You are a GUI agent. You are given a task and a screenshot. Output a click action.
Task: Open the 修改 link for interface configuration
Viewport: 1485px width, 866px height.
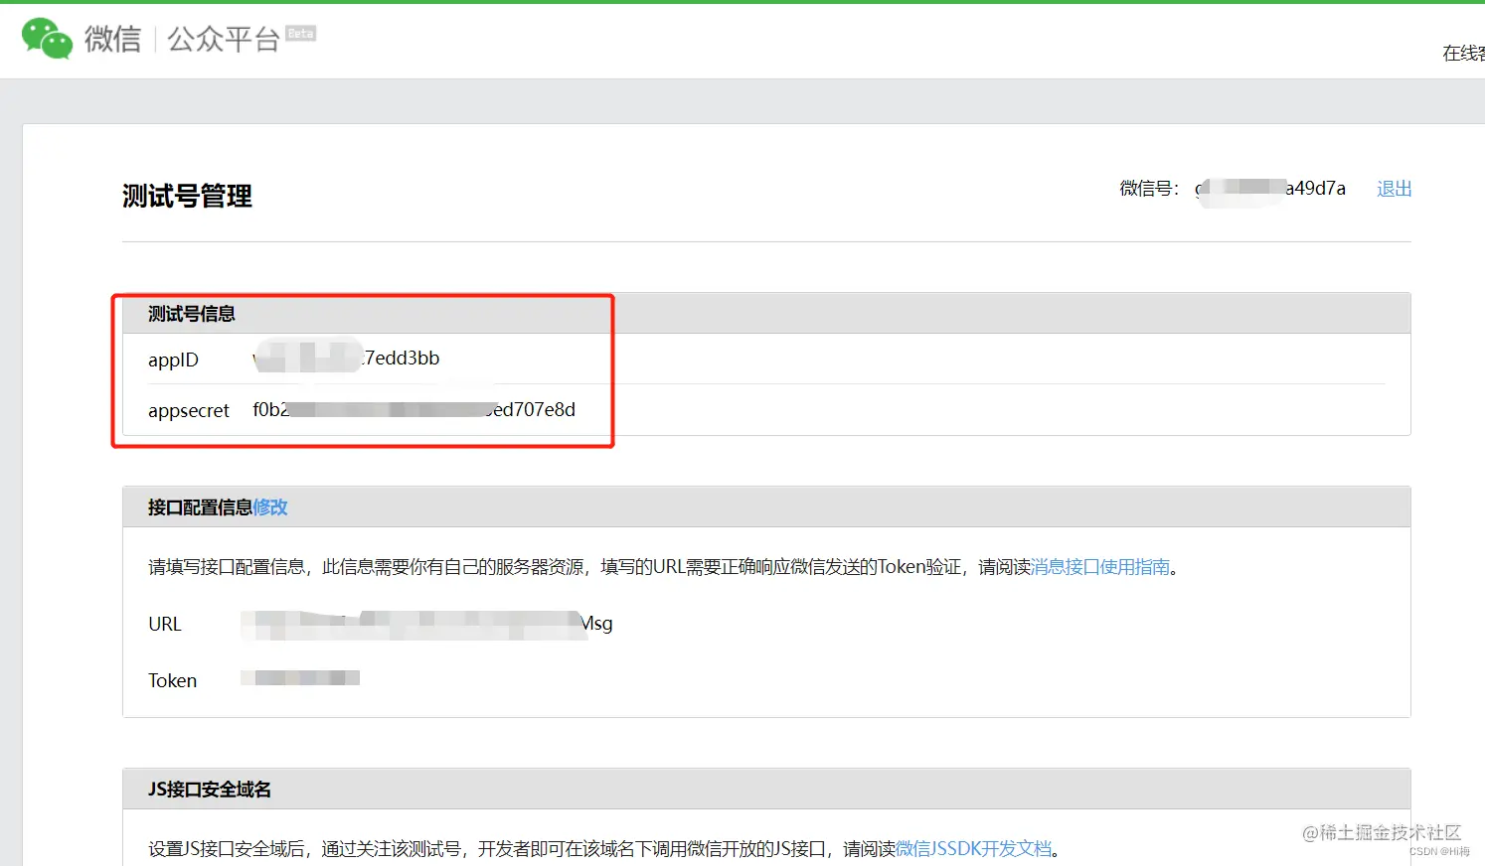(270, 507)
